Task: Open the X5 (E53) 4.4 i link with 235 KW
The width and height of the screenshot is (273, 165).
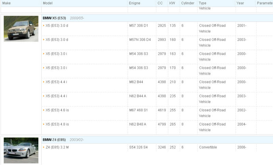Action: (x=56, y=96)
